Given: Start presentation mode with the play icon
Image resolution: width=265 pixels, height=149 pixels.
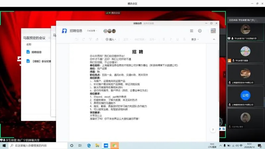Looking at the screenshot, I should pos(200,31).
